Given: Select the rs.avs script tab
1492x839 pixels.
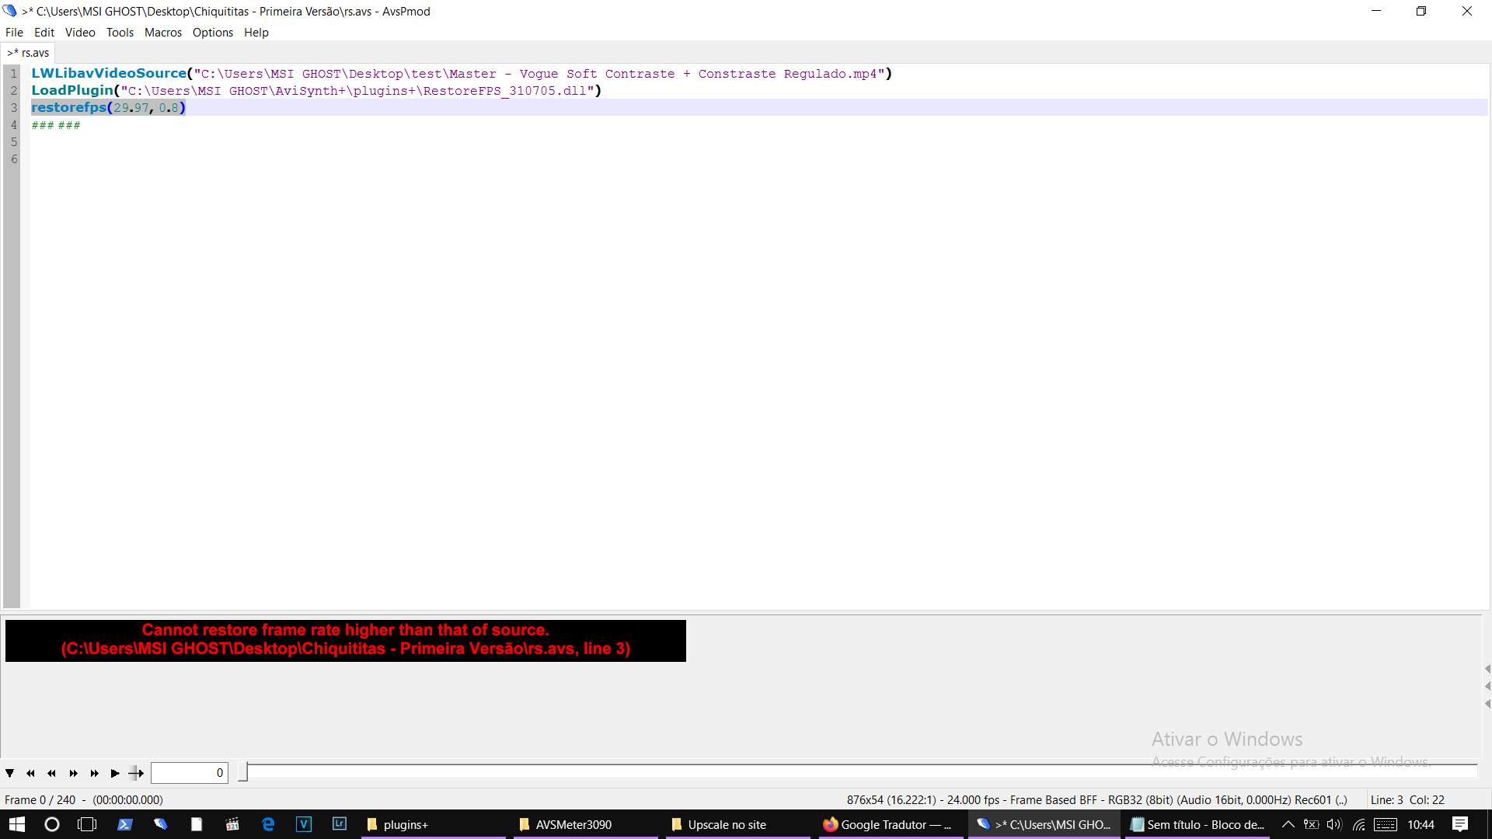Looking at the screenshot, I should click(x=28, y=53).
